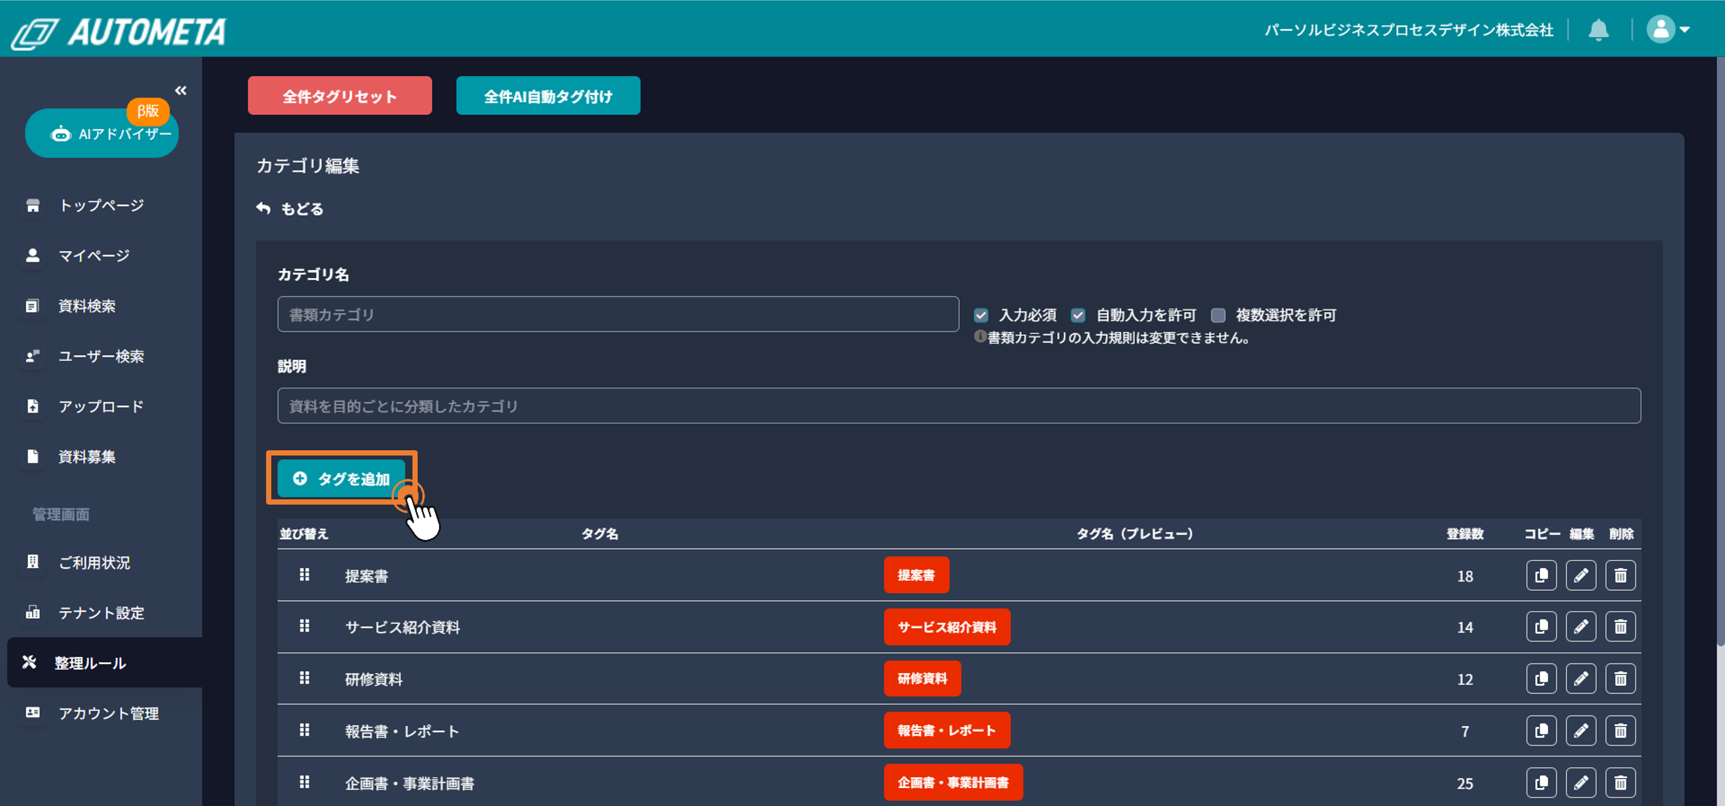Image resolution: width=1725 pixels, height=806 pixels.
Task: Enable the 複数選択を許可 checkbox
Action: coord(1218,316)
